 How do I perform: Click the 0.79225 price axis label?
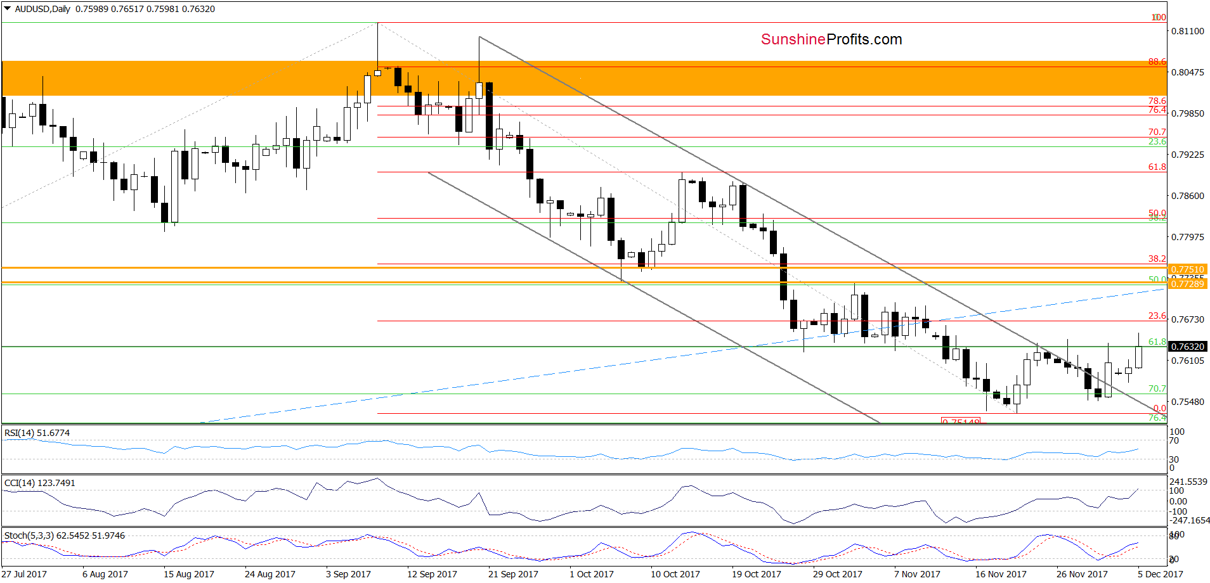[x=1188, y=155]
